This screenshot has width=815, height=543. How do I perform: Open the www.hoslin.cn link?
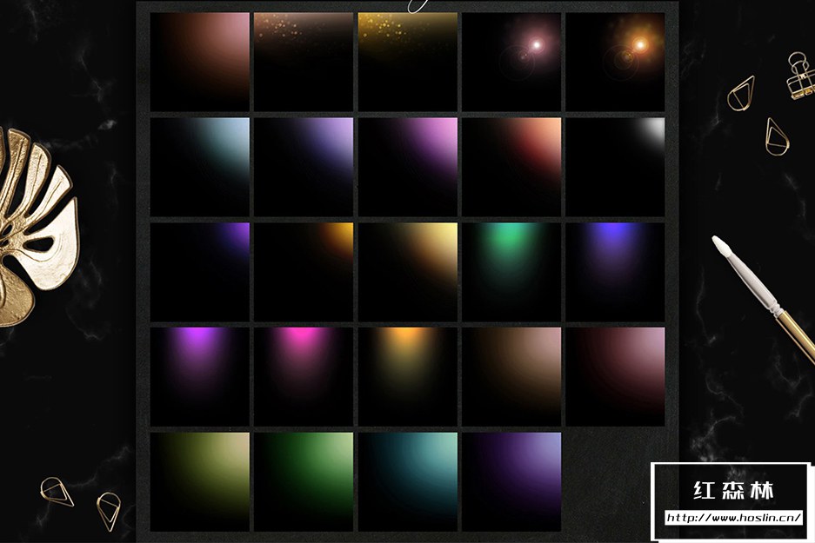[733, 517]
